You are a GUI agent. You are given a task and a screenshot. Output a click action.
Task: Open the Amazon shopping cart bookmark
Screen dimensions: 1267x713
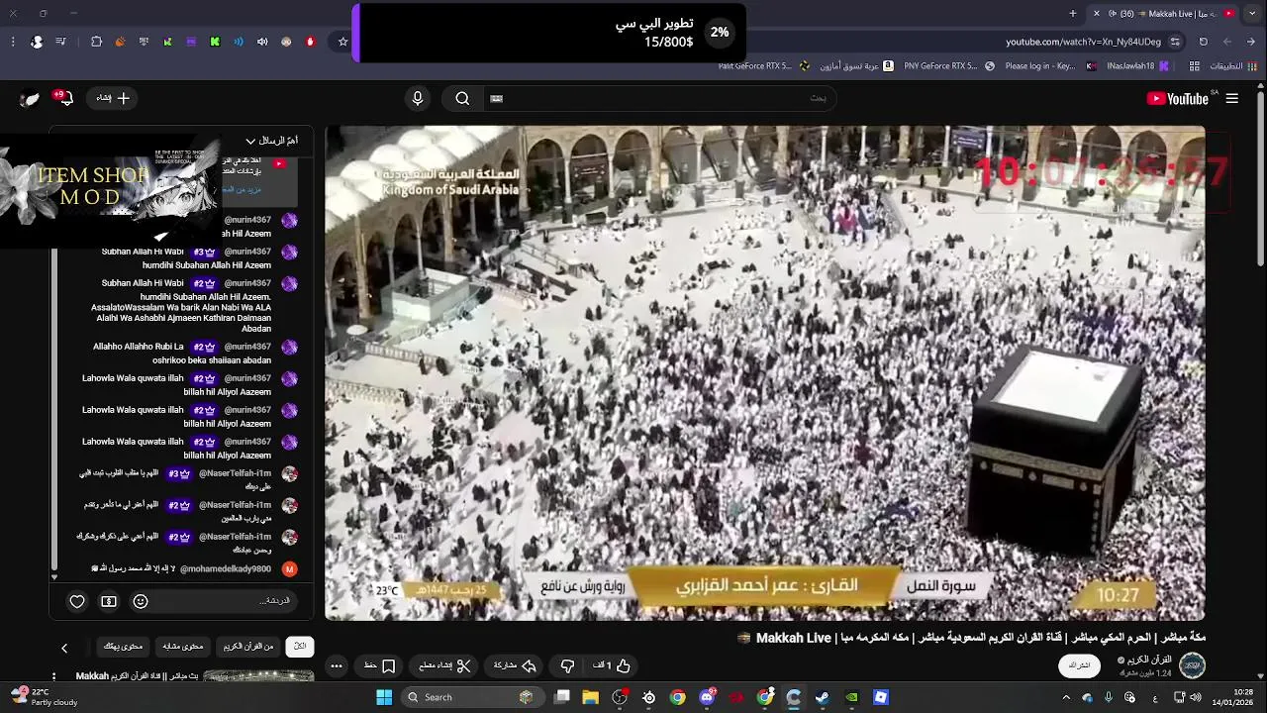[x=857, y=66]
